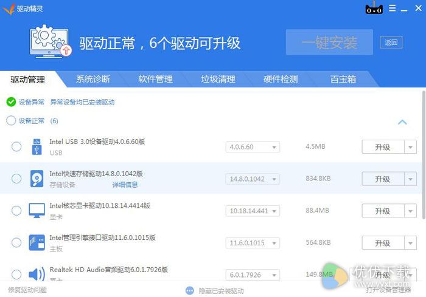Upgrade the Intel快速存储驱动
This screenshot has height=297, width=426.
click(x=383, y=179)
